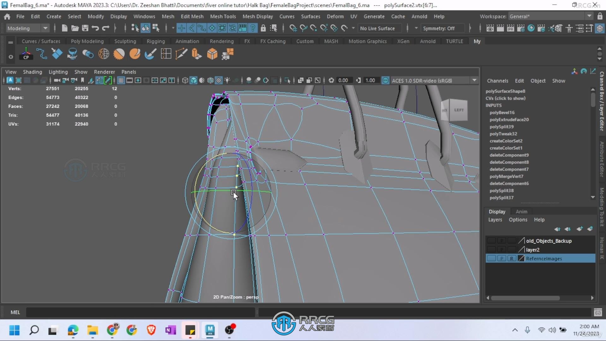Switch to the Anim layer tab
Screen dimensions: 606x341
[521, 212]
